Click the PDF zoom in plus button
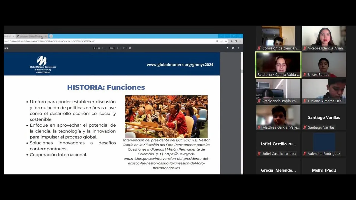 click(x=118, y=48)
